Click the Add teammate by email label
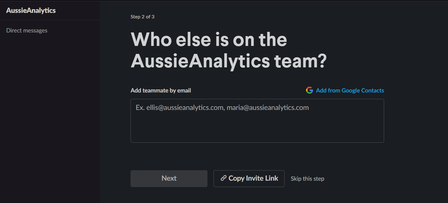This screenshot has height=203, width=448. pyautogui.click(x=161, y=90)
